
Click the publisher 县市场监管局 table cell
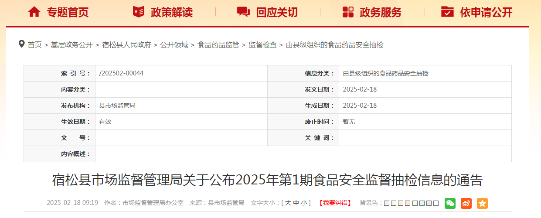[x=181, y=106]
